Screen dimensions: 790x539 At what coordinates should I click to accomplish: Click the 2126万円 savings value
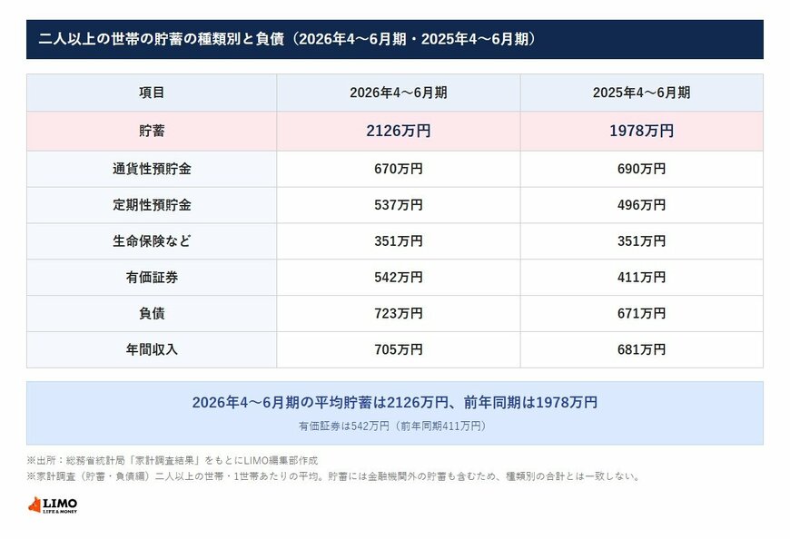[x=398, y=131]
